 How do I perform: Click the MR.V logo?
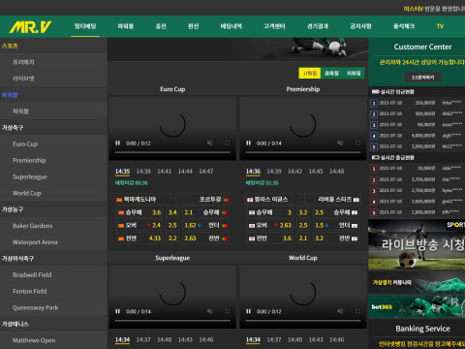(x=30, y=27)
